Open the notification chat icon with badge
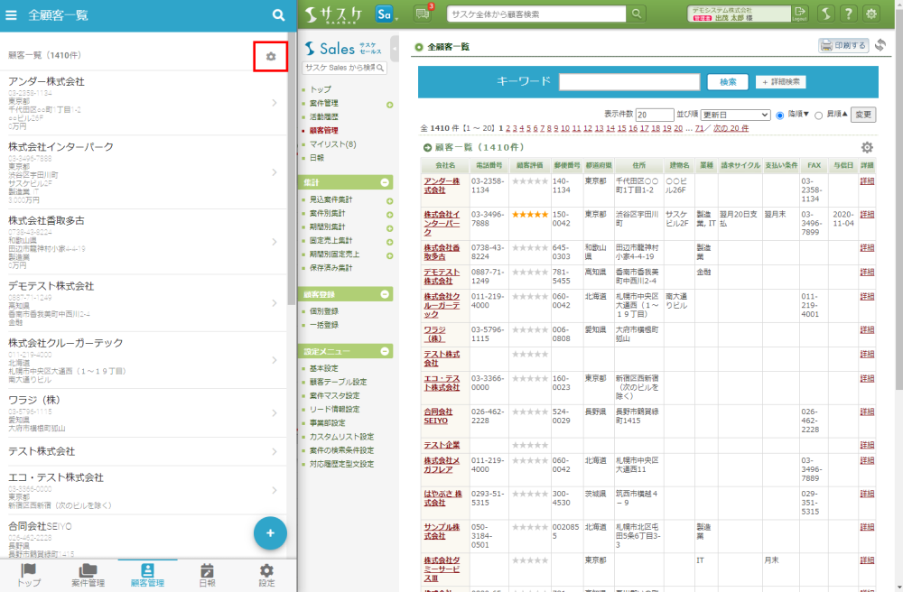The image size is (903, 592). click(x=423, y=13)
